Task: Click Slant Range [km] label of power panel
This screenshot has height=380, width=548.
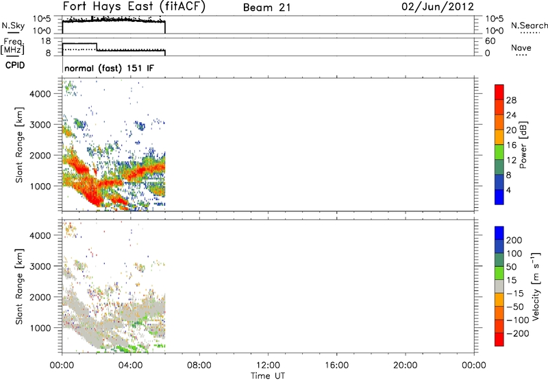Action: pyautogui.click(x=18, y=145)
